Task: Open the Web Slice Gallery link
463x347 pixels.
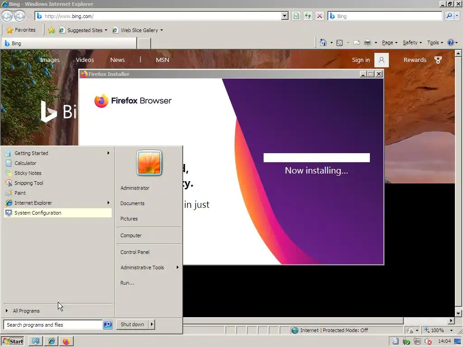Action: [x=137, y=30]
